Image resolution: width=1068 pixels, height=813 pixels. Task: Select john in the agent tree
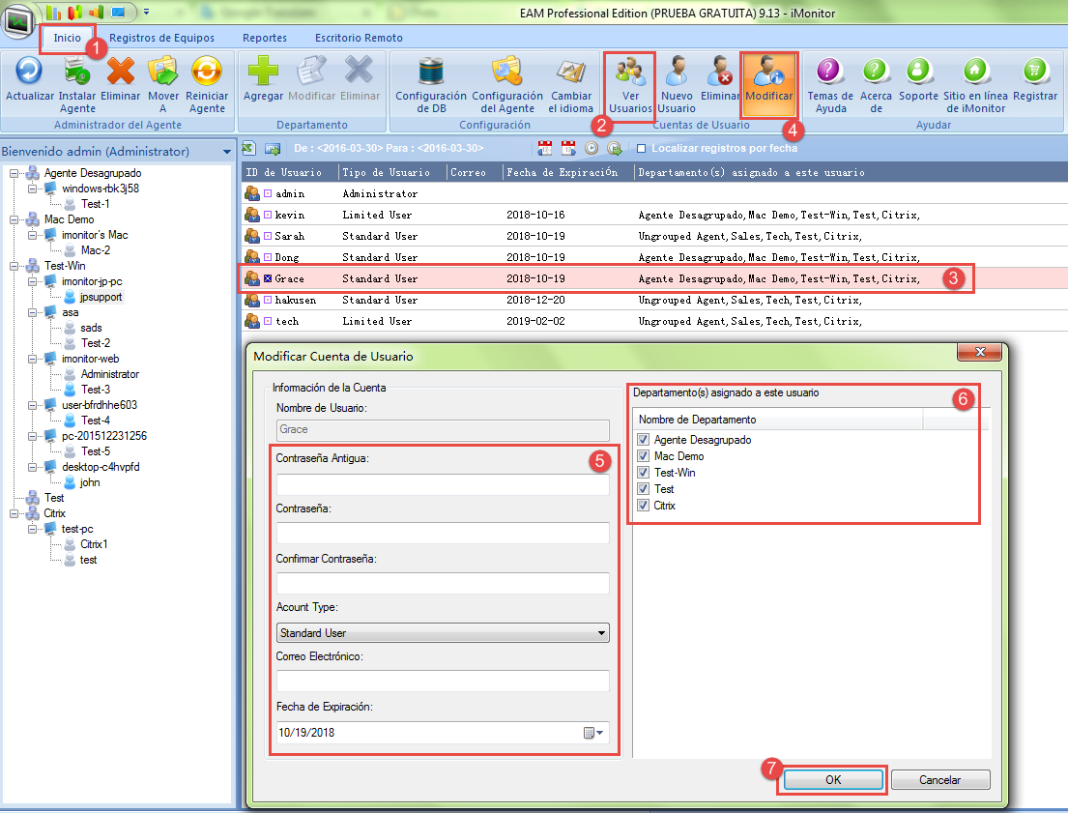[x=90, y=482]
